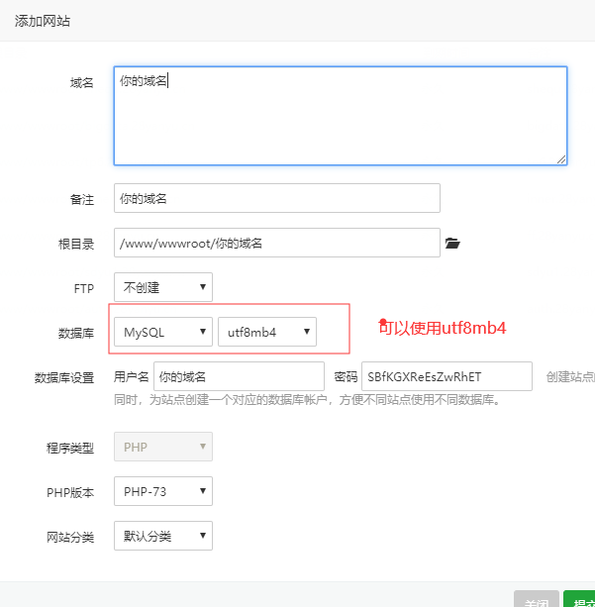Open the PHP-73 version dropdown
Viewport: 595px width, 607px height.
(163, 491)
